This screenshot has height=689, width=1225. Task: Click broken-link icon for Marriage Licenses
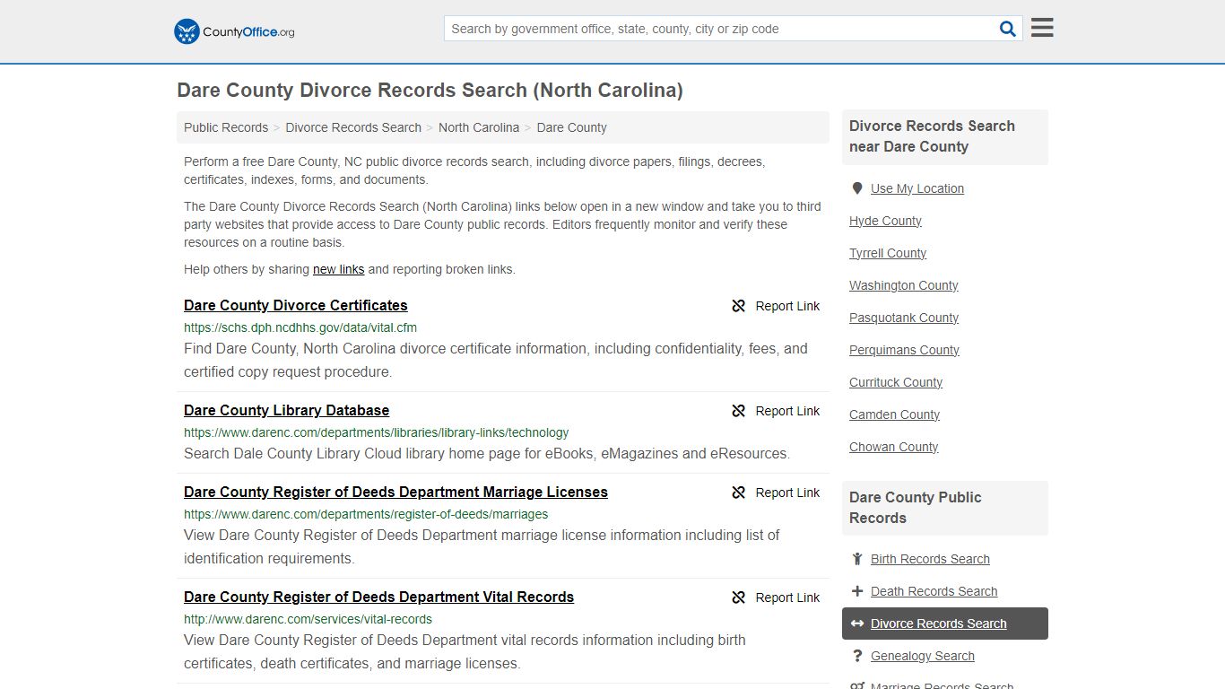pyautogui.click(x=738, y=493)
